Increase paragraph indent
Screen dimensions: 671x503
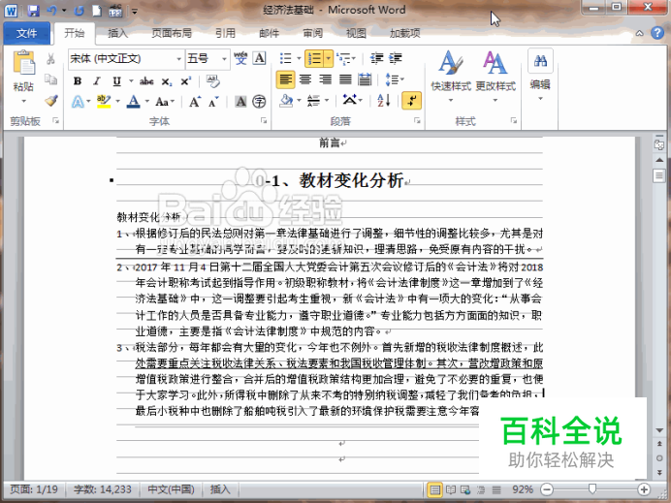click(395, 58)
